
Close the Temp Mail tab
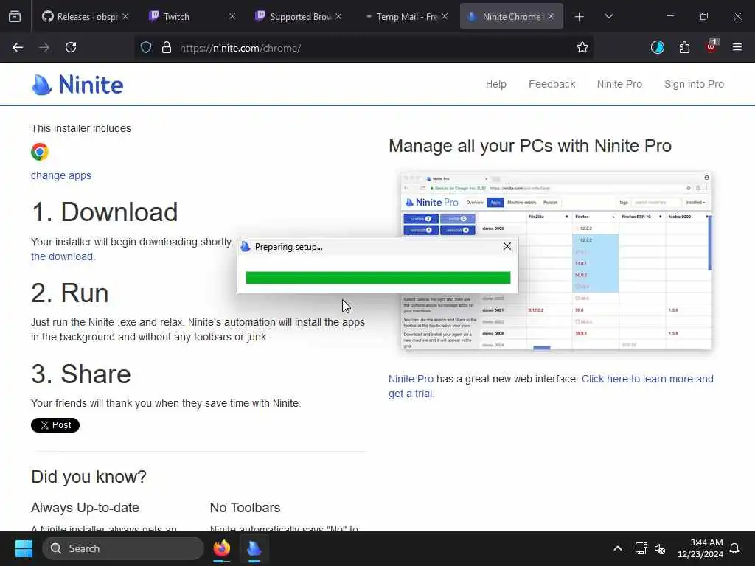[445, 16]
